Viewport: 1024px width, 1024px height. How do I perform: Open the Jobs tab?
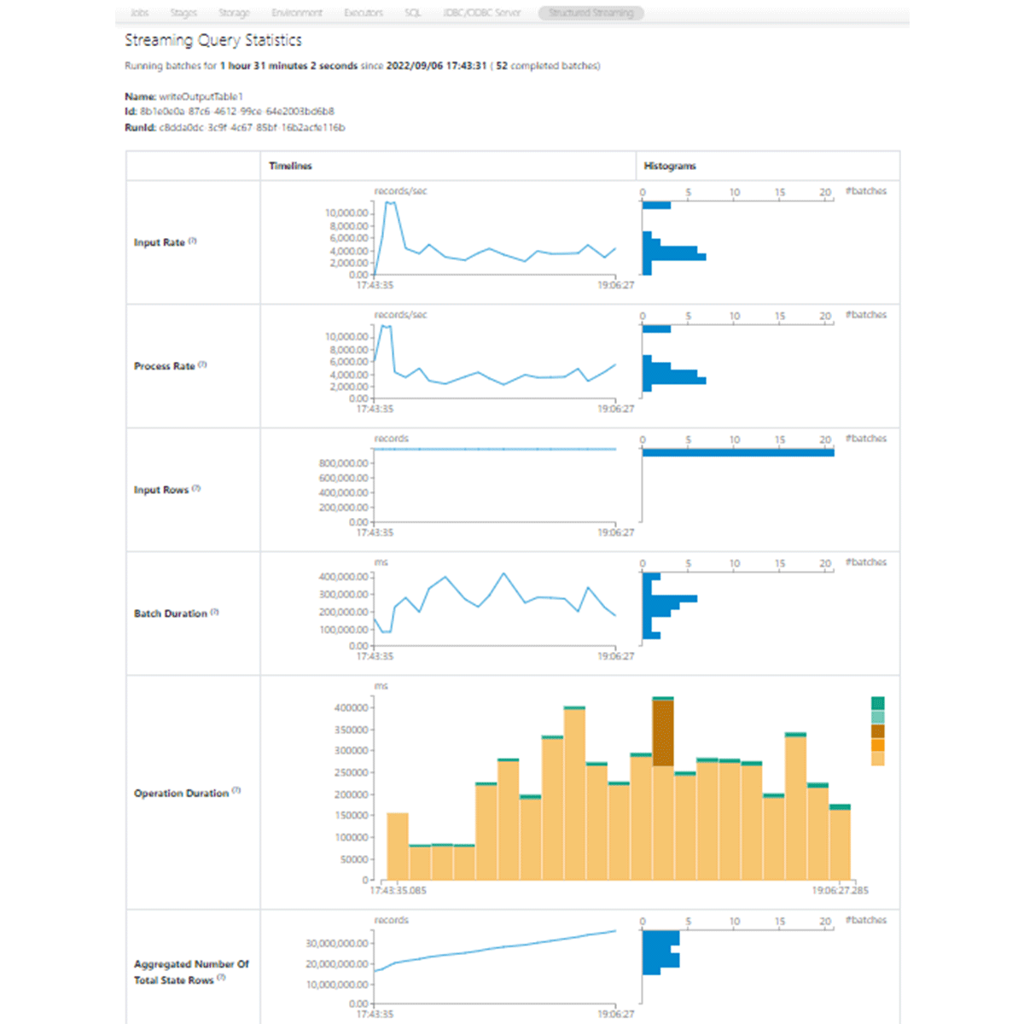(x=139, y=13)
